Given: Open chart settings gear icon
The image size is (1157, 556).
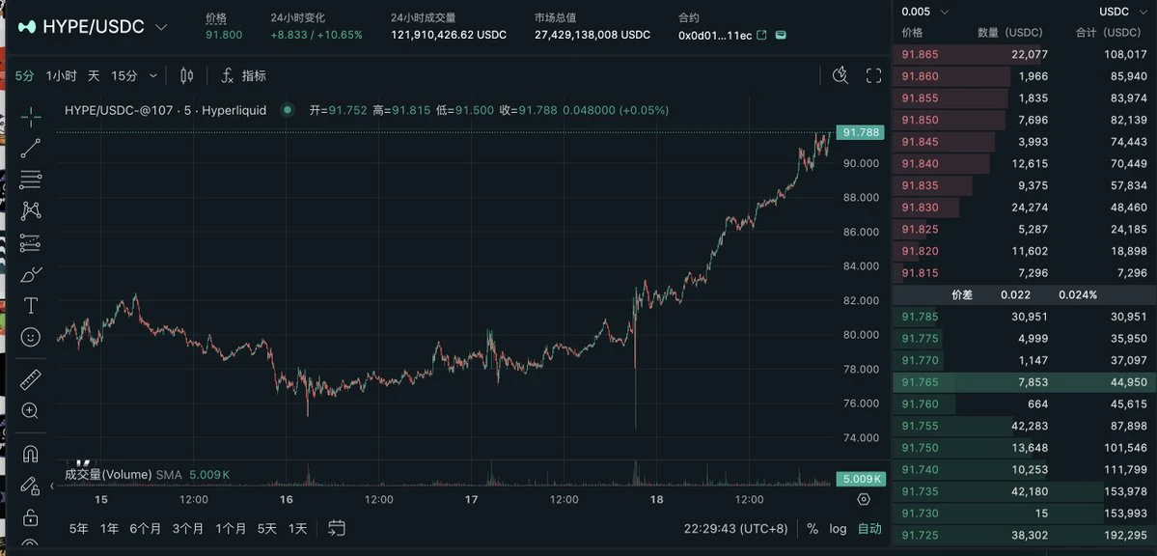Looking at the screenshot, I should pyautogui.click(x=864, y=500).
